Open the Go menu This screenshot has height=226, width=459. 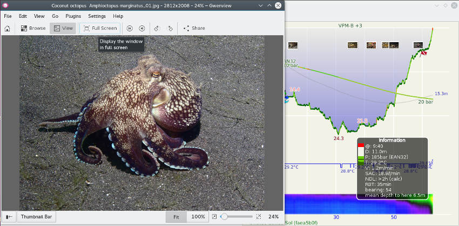(55, 16)
